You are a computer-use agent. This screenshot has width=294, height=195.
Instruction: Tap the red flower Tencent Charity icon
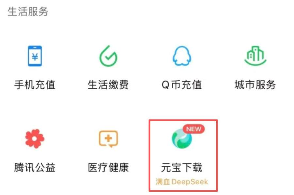(x=35, y=139)
